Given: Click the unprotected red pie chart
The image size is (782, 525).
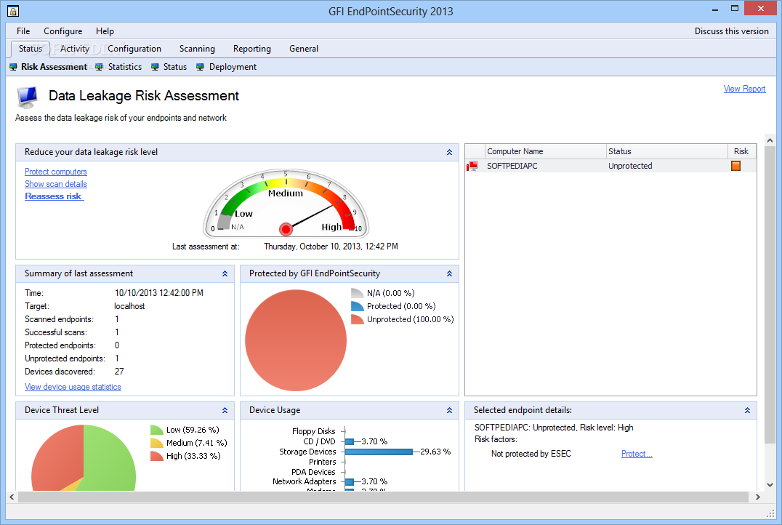Looking at the screenshot, I should [x=296, y=340].
